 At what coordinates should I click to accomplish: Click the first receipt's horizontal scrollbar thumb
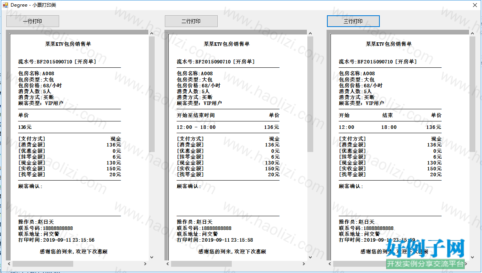pos(43,264)
